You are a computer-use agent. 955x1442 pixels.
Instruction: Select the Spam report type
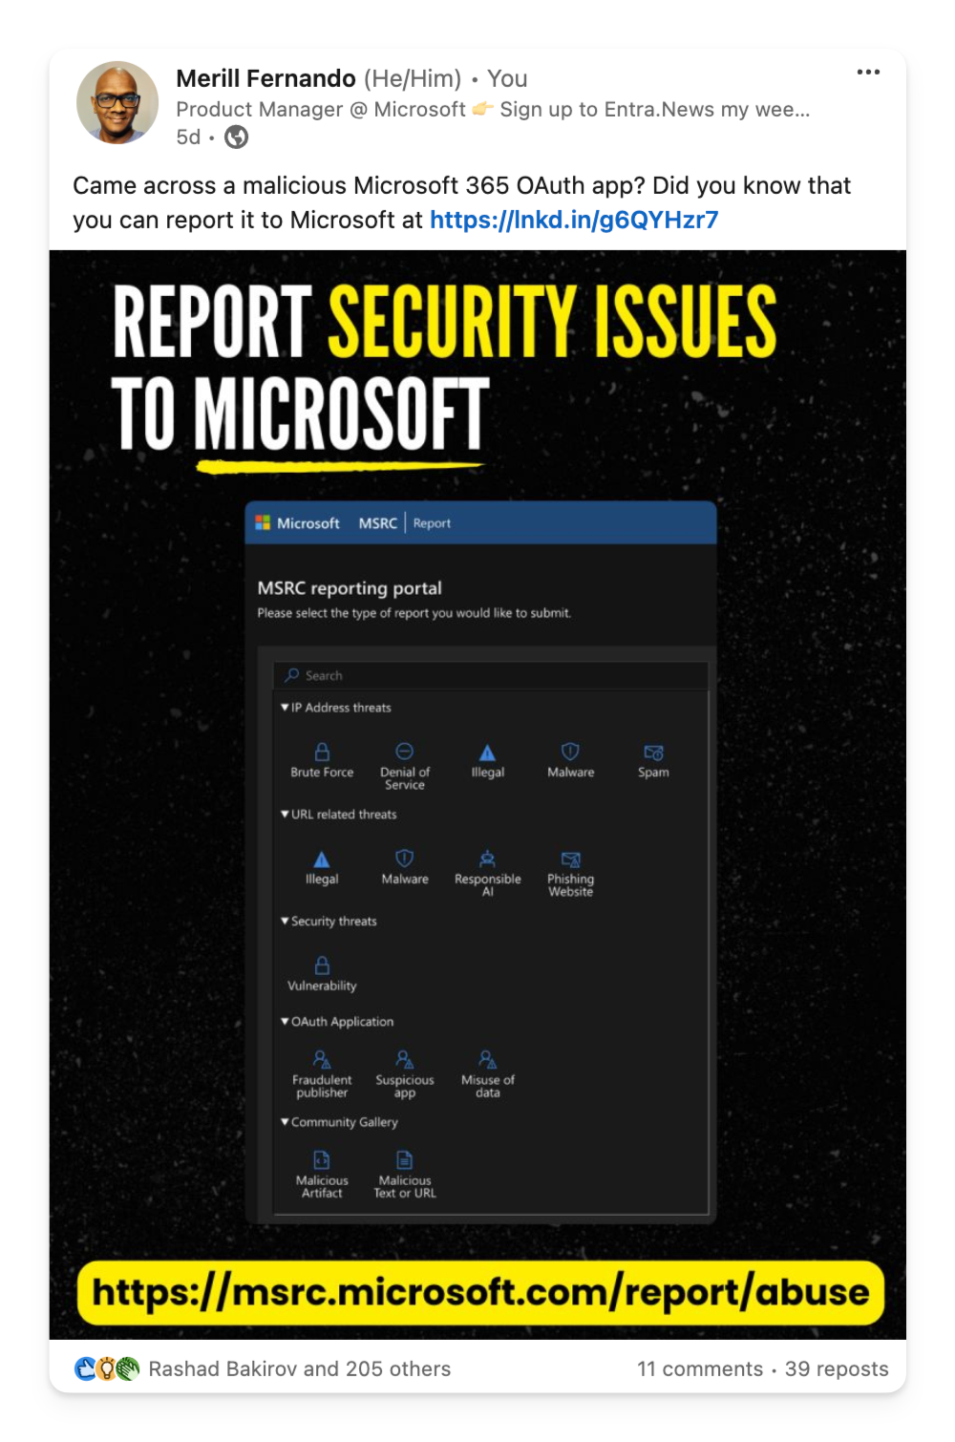point(653,761)
